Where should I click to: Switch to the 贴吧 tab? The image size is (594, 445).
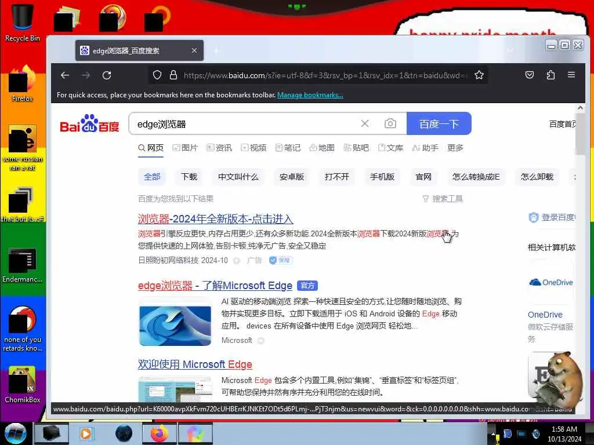pos(356,148)
